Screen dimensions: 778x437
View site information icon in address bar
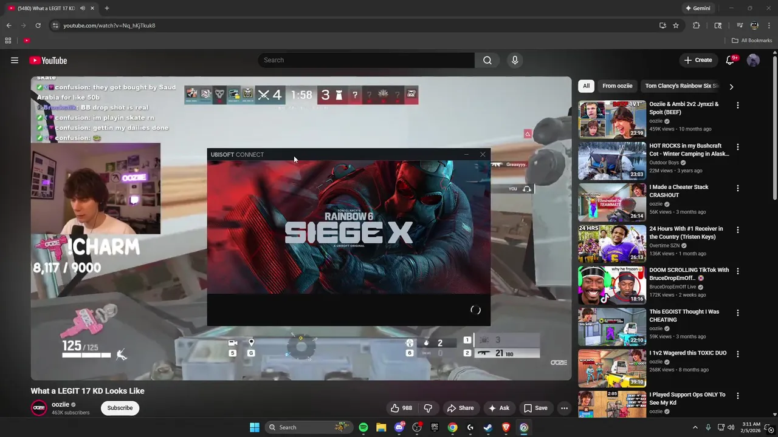click(55, 25)
